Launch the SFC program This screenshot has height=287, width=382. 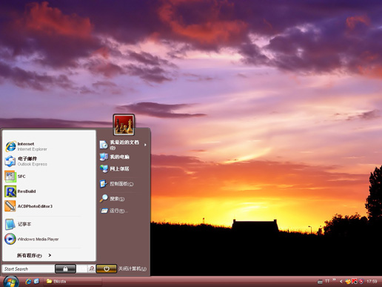tap(16, 177)
